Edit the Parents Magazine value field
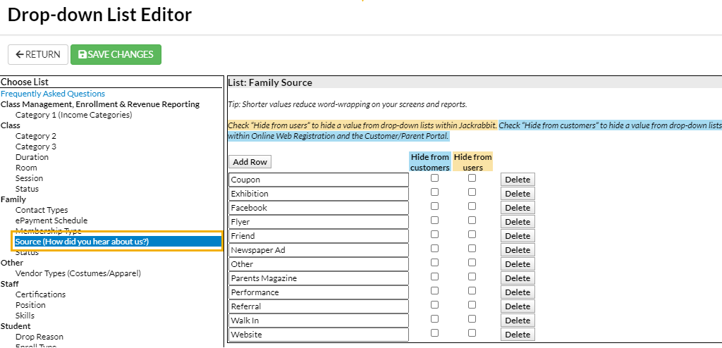 click(319, 278)
